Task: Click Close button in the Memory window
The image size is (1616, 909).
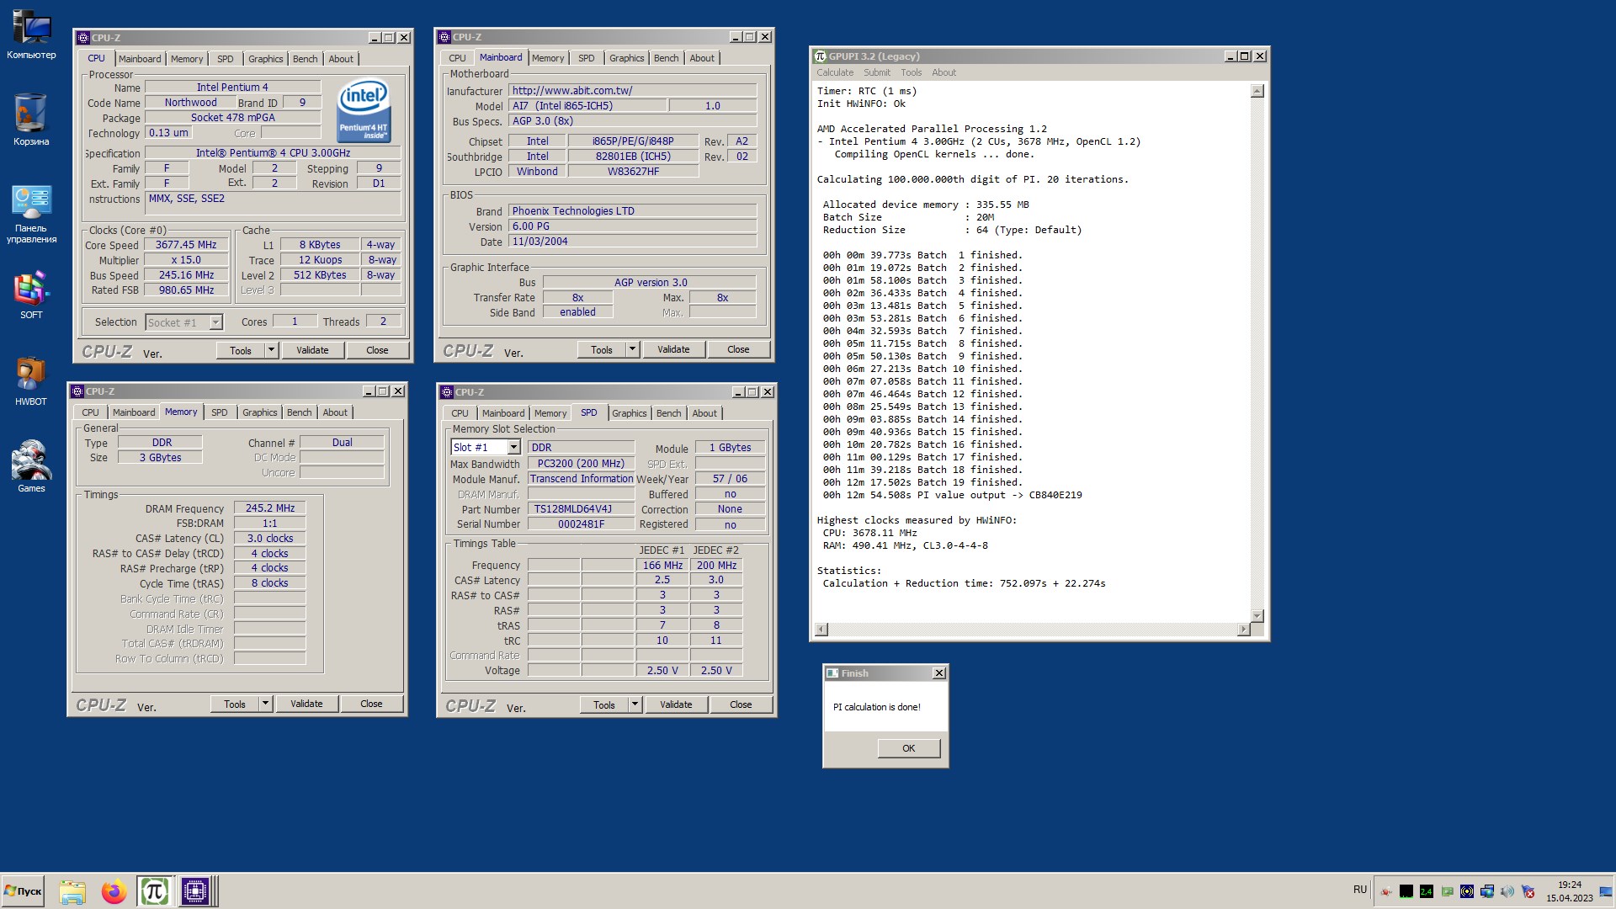Action: (x=371, y=704)
